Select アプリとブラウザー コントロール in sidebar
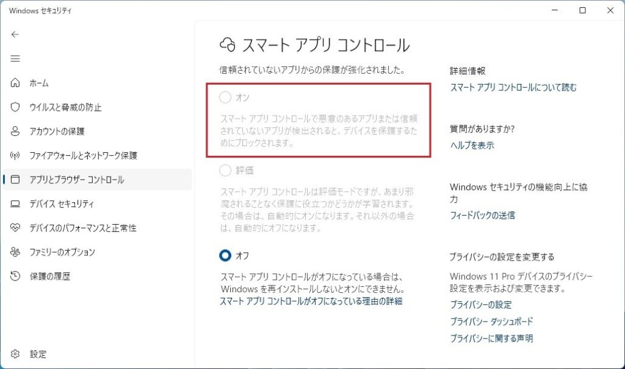The height and width of the screenshot is (369, 625). pos(98,180)
